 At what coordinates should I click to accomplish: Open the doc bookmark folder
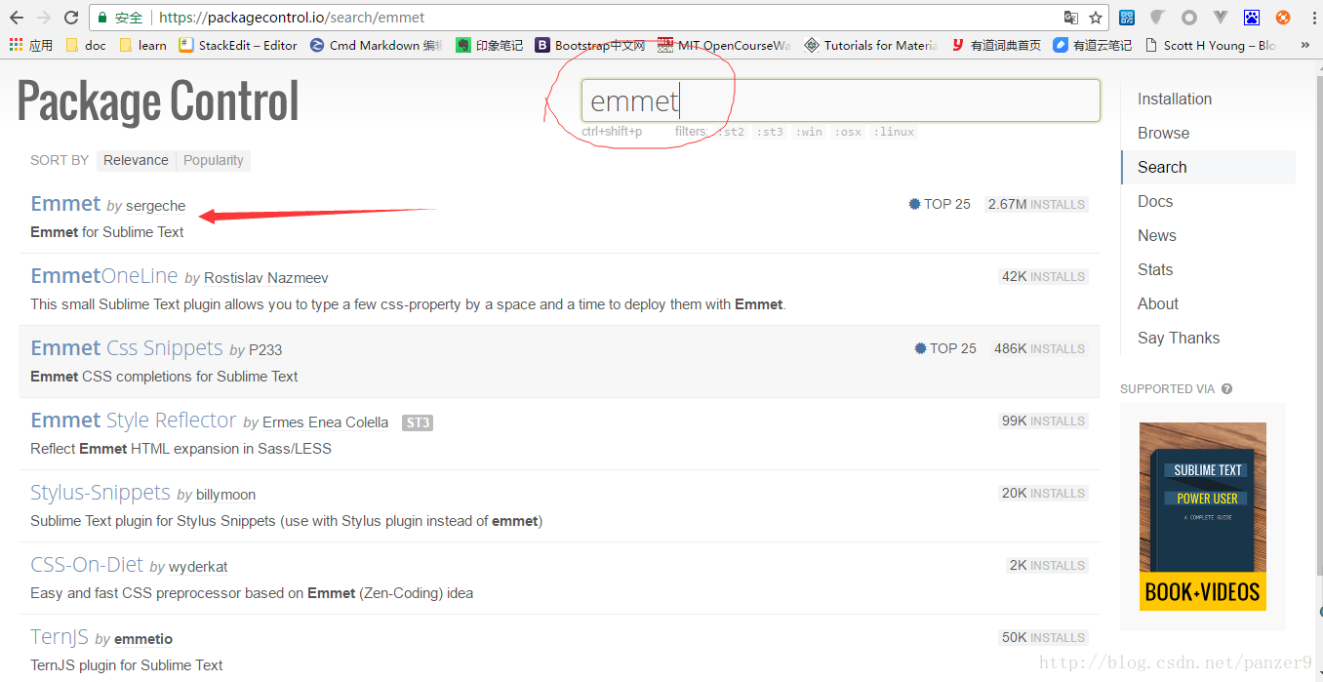86,45
